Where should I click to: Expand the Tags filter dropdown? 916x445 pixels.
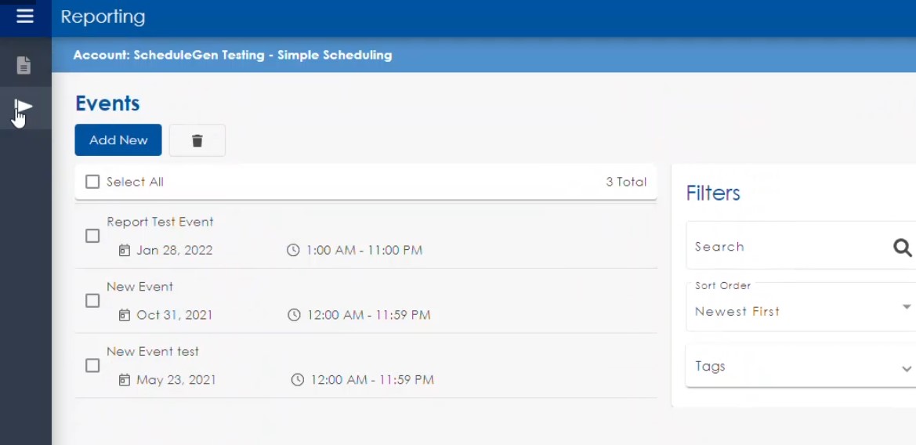pyautogui.click(x=801, y=367)
